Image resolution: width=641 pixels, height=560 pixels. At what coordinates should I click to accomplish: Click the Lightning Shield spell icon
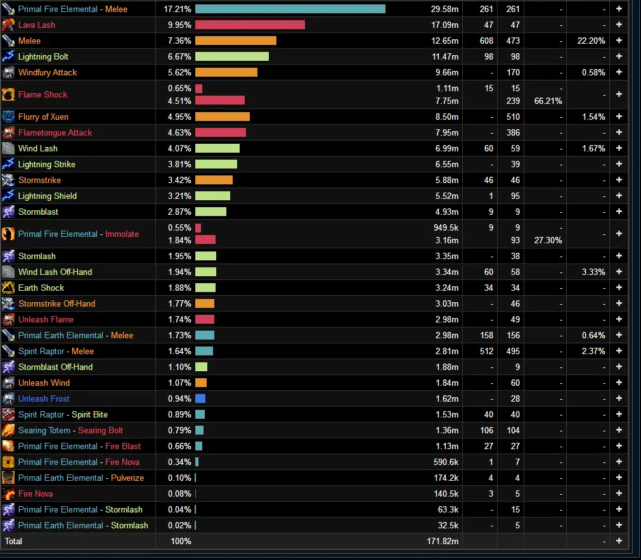point(8,196)
